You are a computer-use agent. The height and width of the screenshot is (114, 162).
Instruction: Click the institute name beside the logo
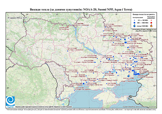point(44,107)
